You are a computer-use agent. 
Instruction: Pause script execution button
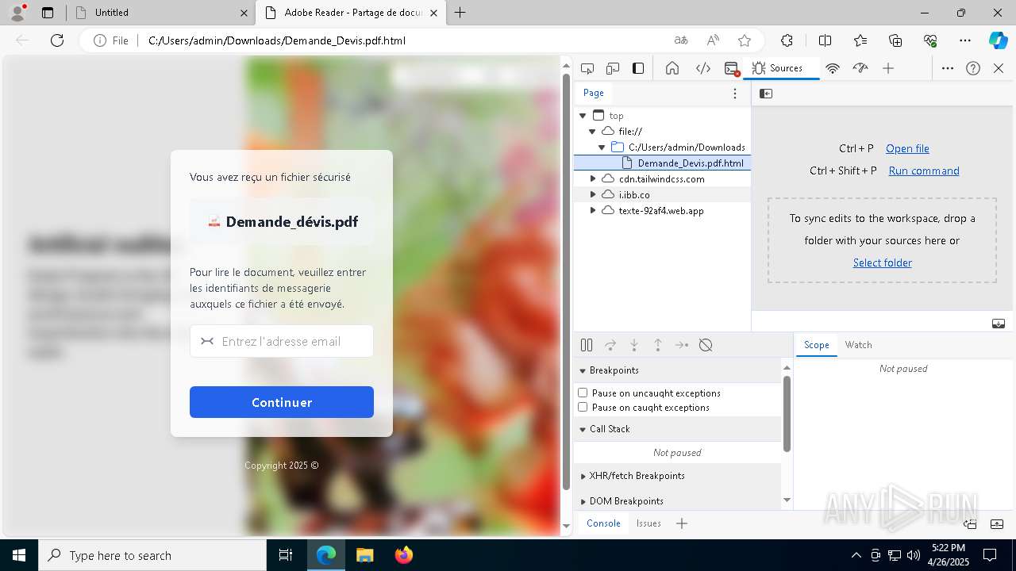[x=587, y=345]
